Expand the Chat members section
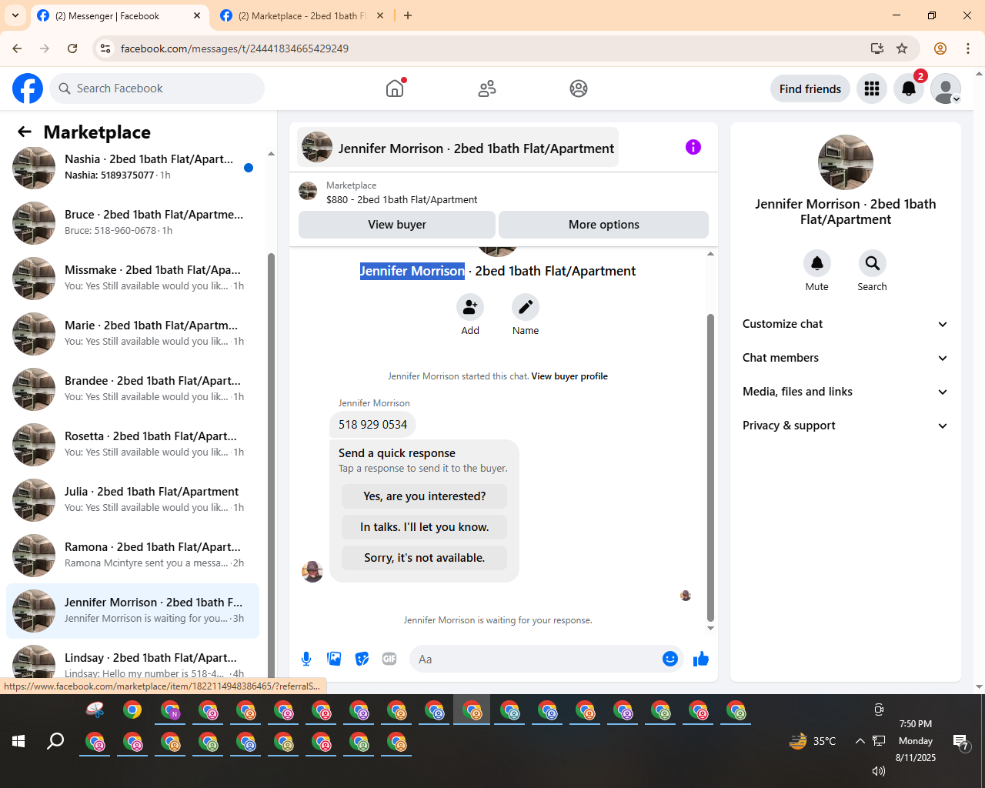The image size is (985, 788). click(845, 358)
